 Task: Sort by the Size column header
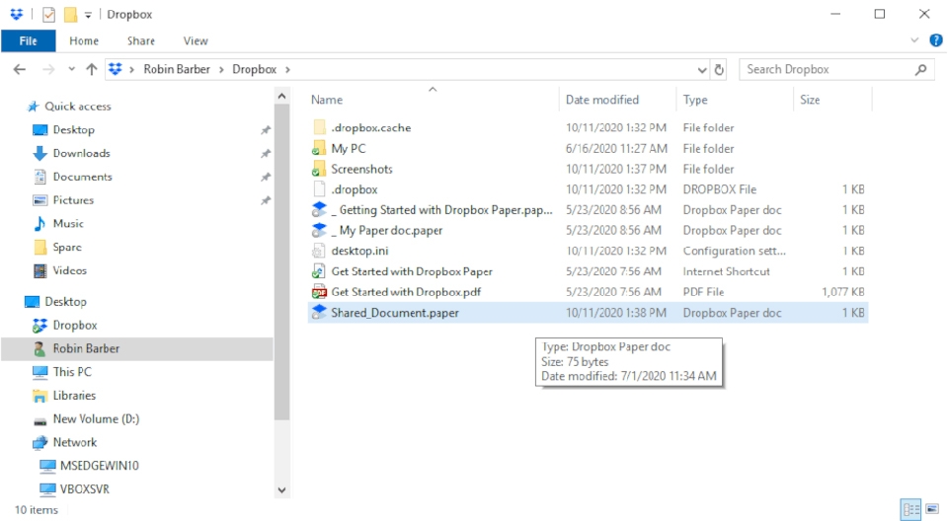coord(810,100)
